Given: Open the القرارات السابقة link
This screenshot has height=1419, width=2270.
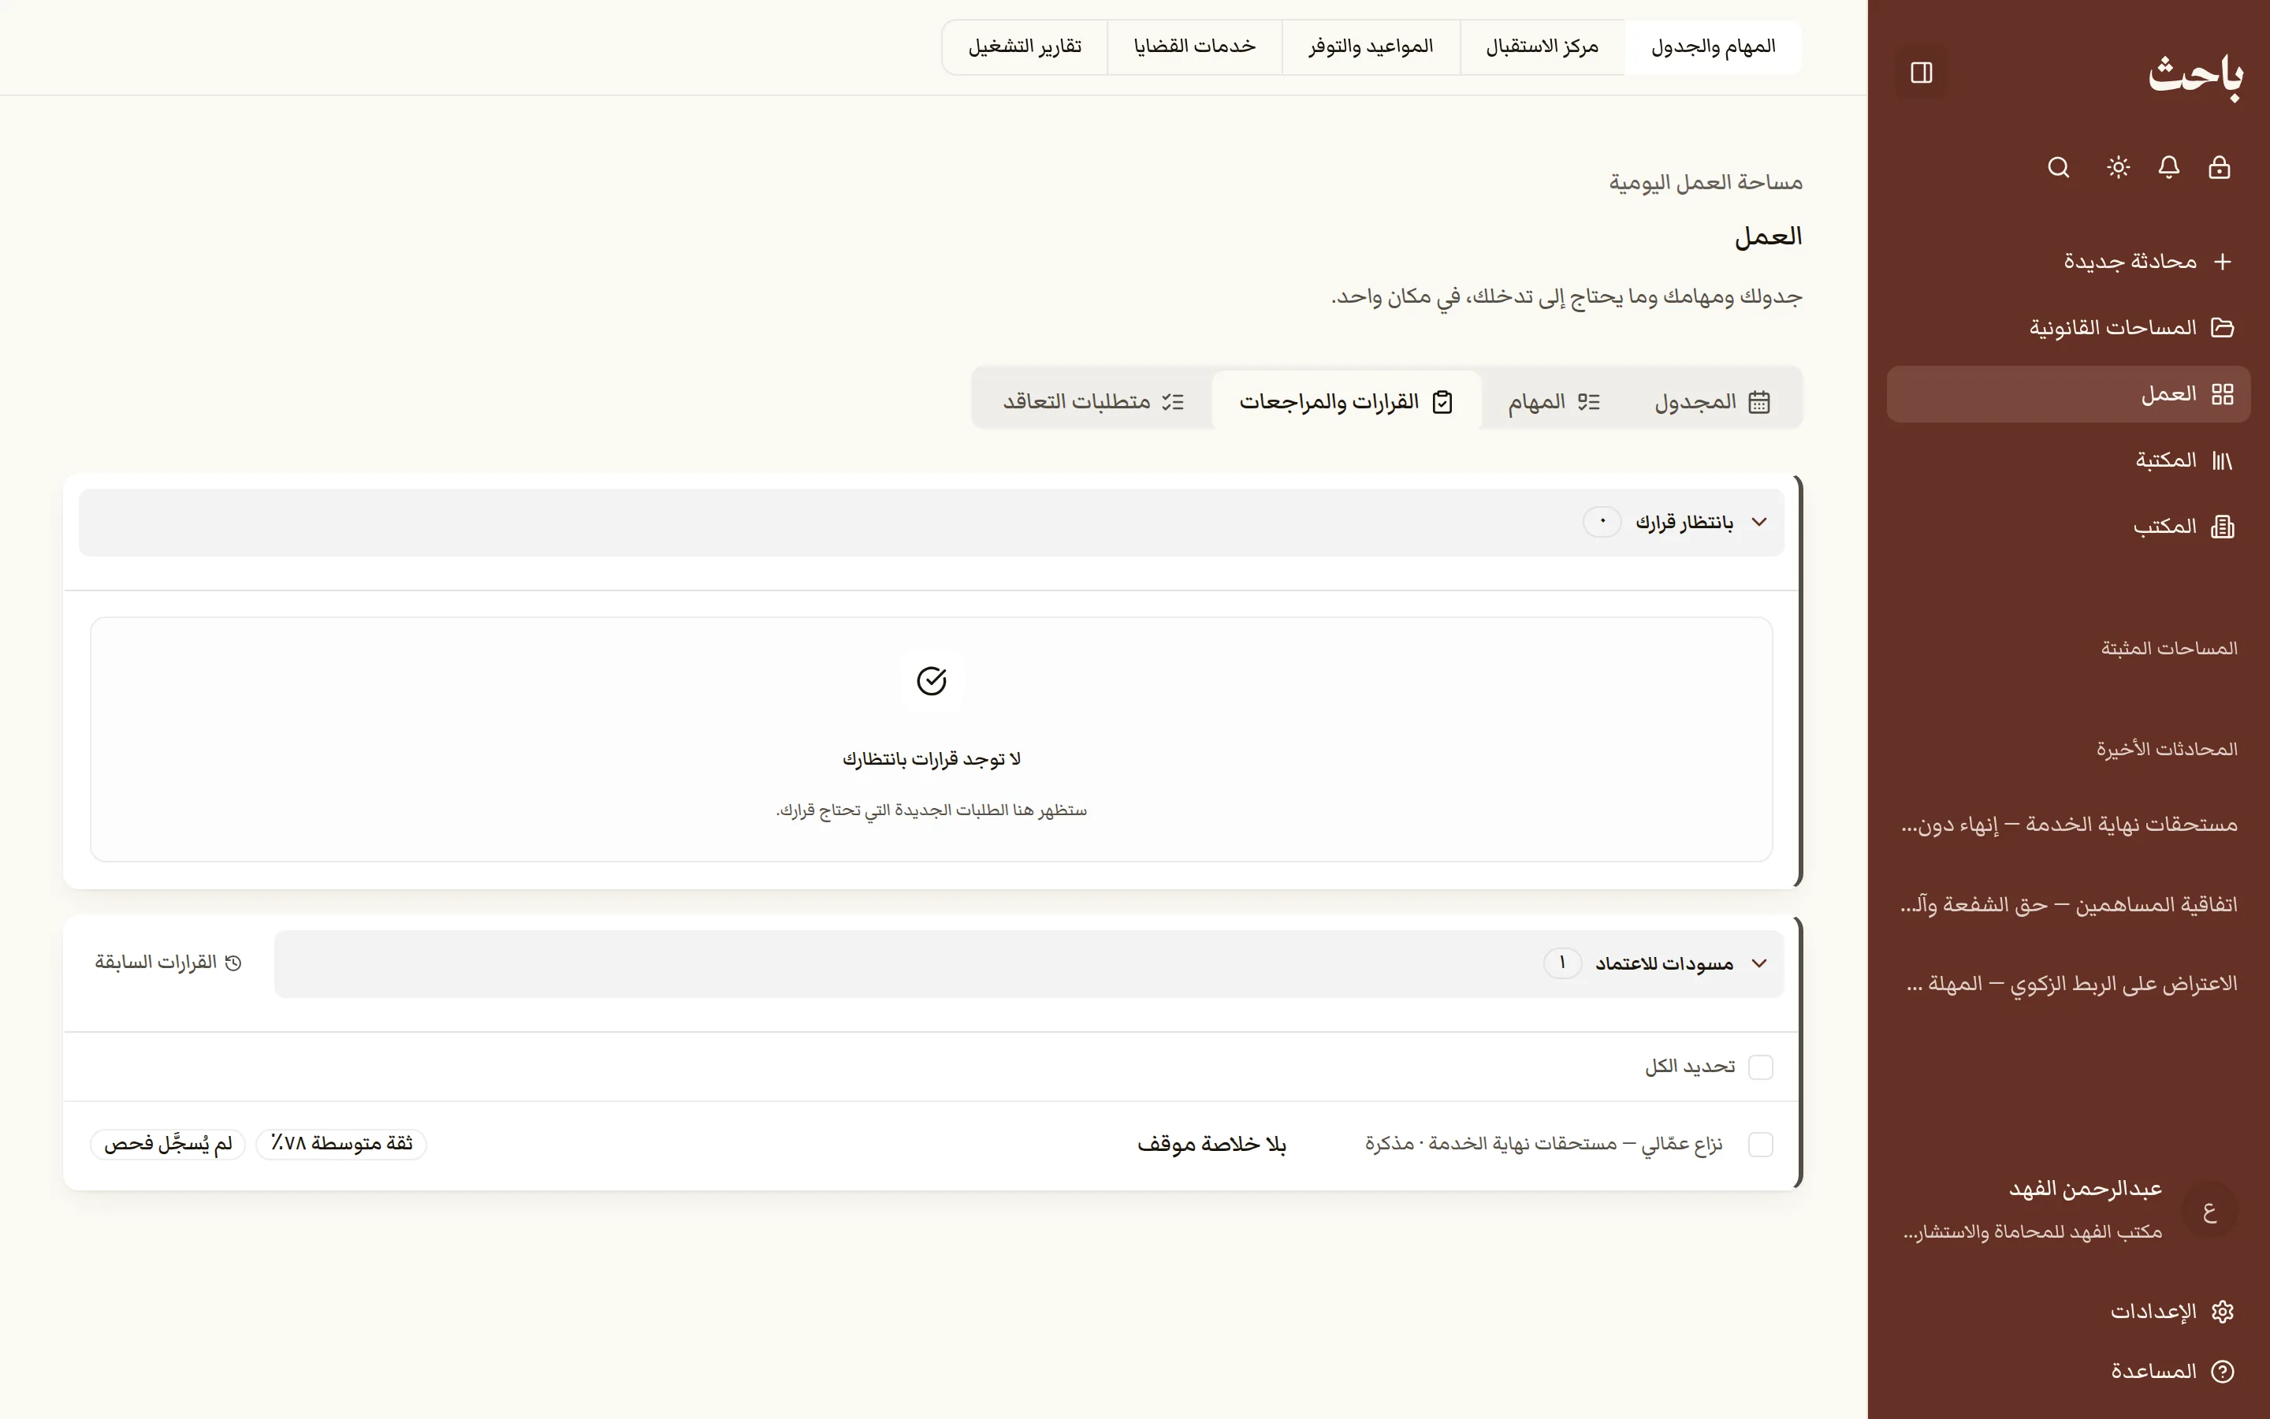Looking at the screenshot, I should click(x=168, y=963).
